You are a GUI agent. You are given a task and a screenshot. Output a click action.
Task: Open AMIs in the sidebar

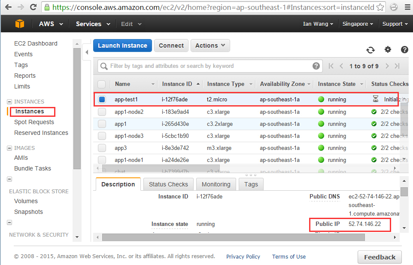coord(21,158)
